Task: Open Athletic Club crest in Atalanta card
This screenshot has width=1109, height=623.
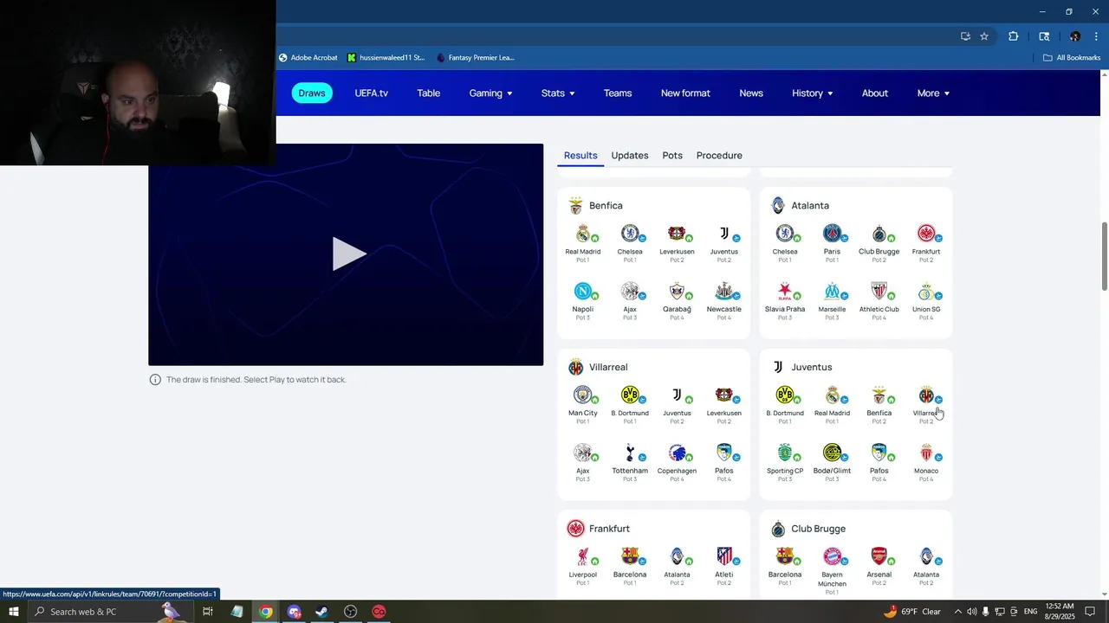Action: (x=879, y=291)
